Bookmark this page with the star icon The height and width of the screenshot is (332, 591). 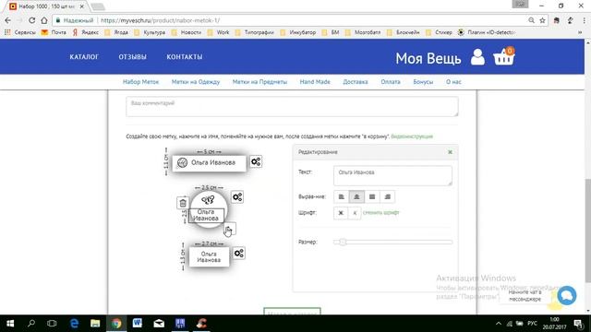tap(542, 20)
